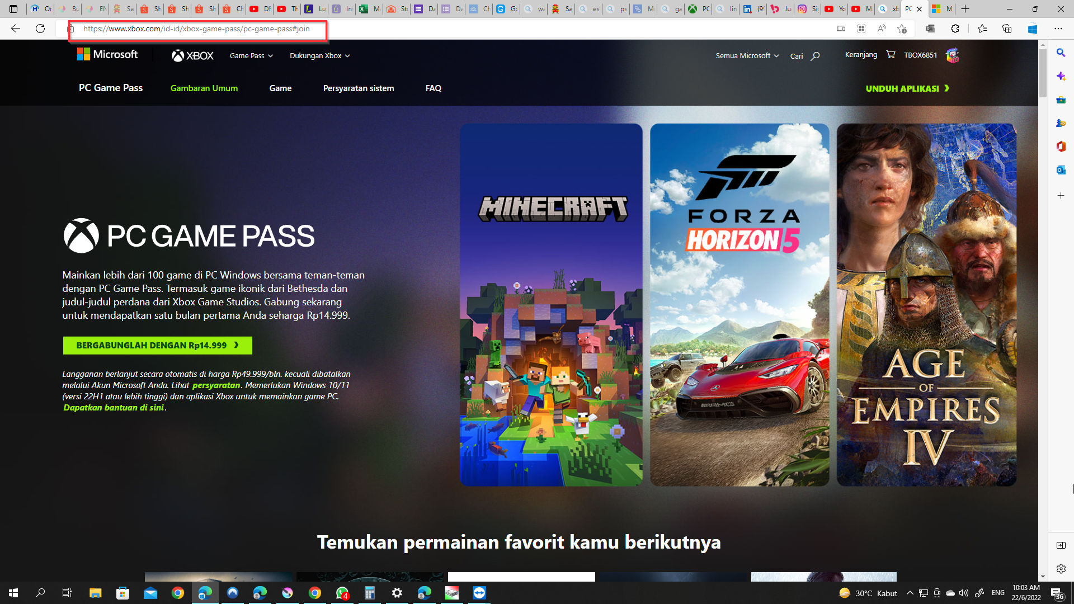1074x604 pixels.
Task: Open the shopping cart icon (Keranjang)
Action: pos(891,55)
